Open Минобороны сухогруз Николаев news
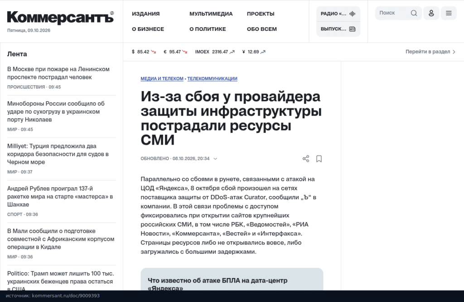This screenshot has height=302, width=464. click(x=56, y=112)
